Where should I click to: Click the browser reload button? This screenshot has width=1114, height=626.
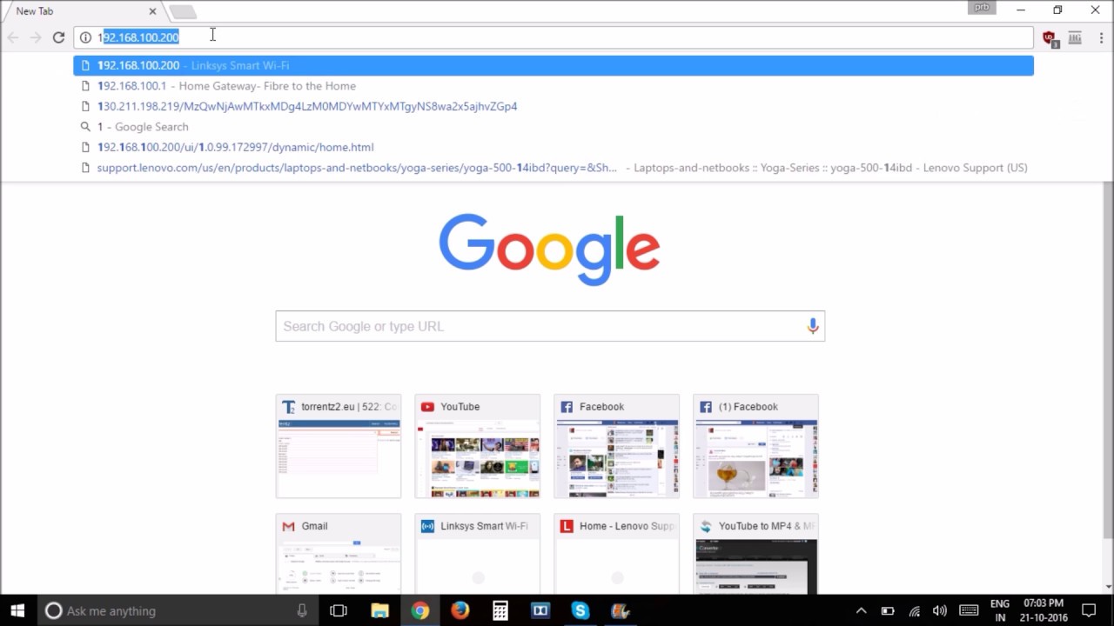pos(58,37)
